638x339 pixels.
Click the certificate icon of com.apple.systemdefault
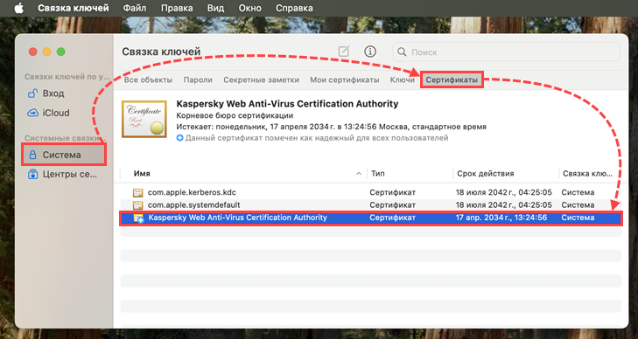pos(138,205)
